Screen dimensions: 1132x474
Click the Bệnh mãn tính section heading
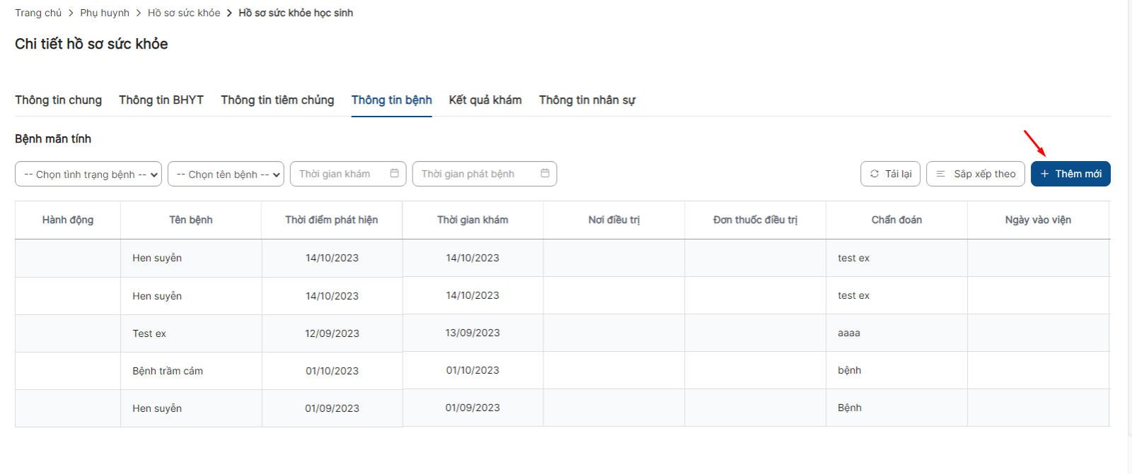pos(53,138)
